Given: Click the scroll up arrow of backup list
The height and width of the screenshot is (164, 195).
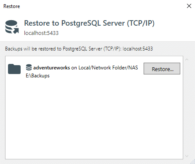Looking at the screenshot, I should (187, 60).
